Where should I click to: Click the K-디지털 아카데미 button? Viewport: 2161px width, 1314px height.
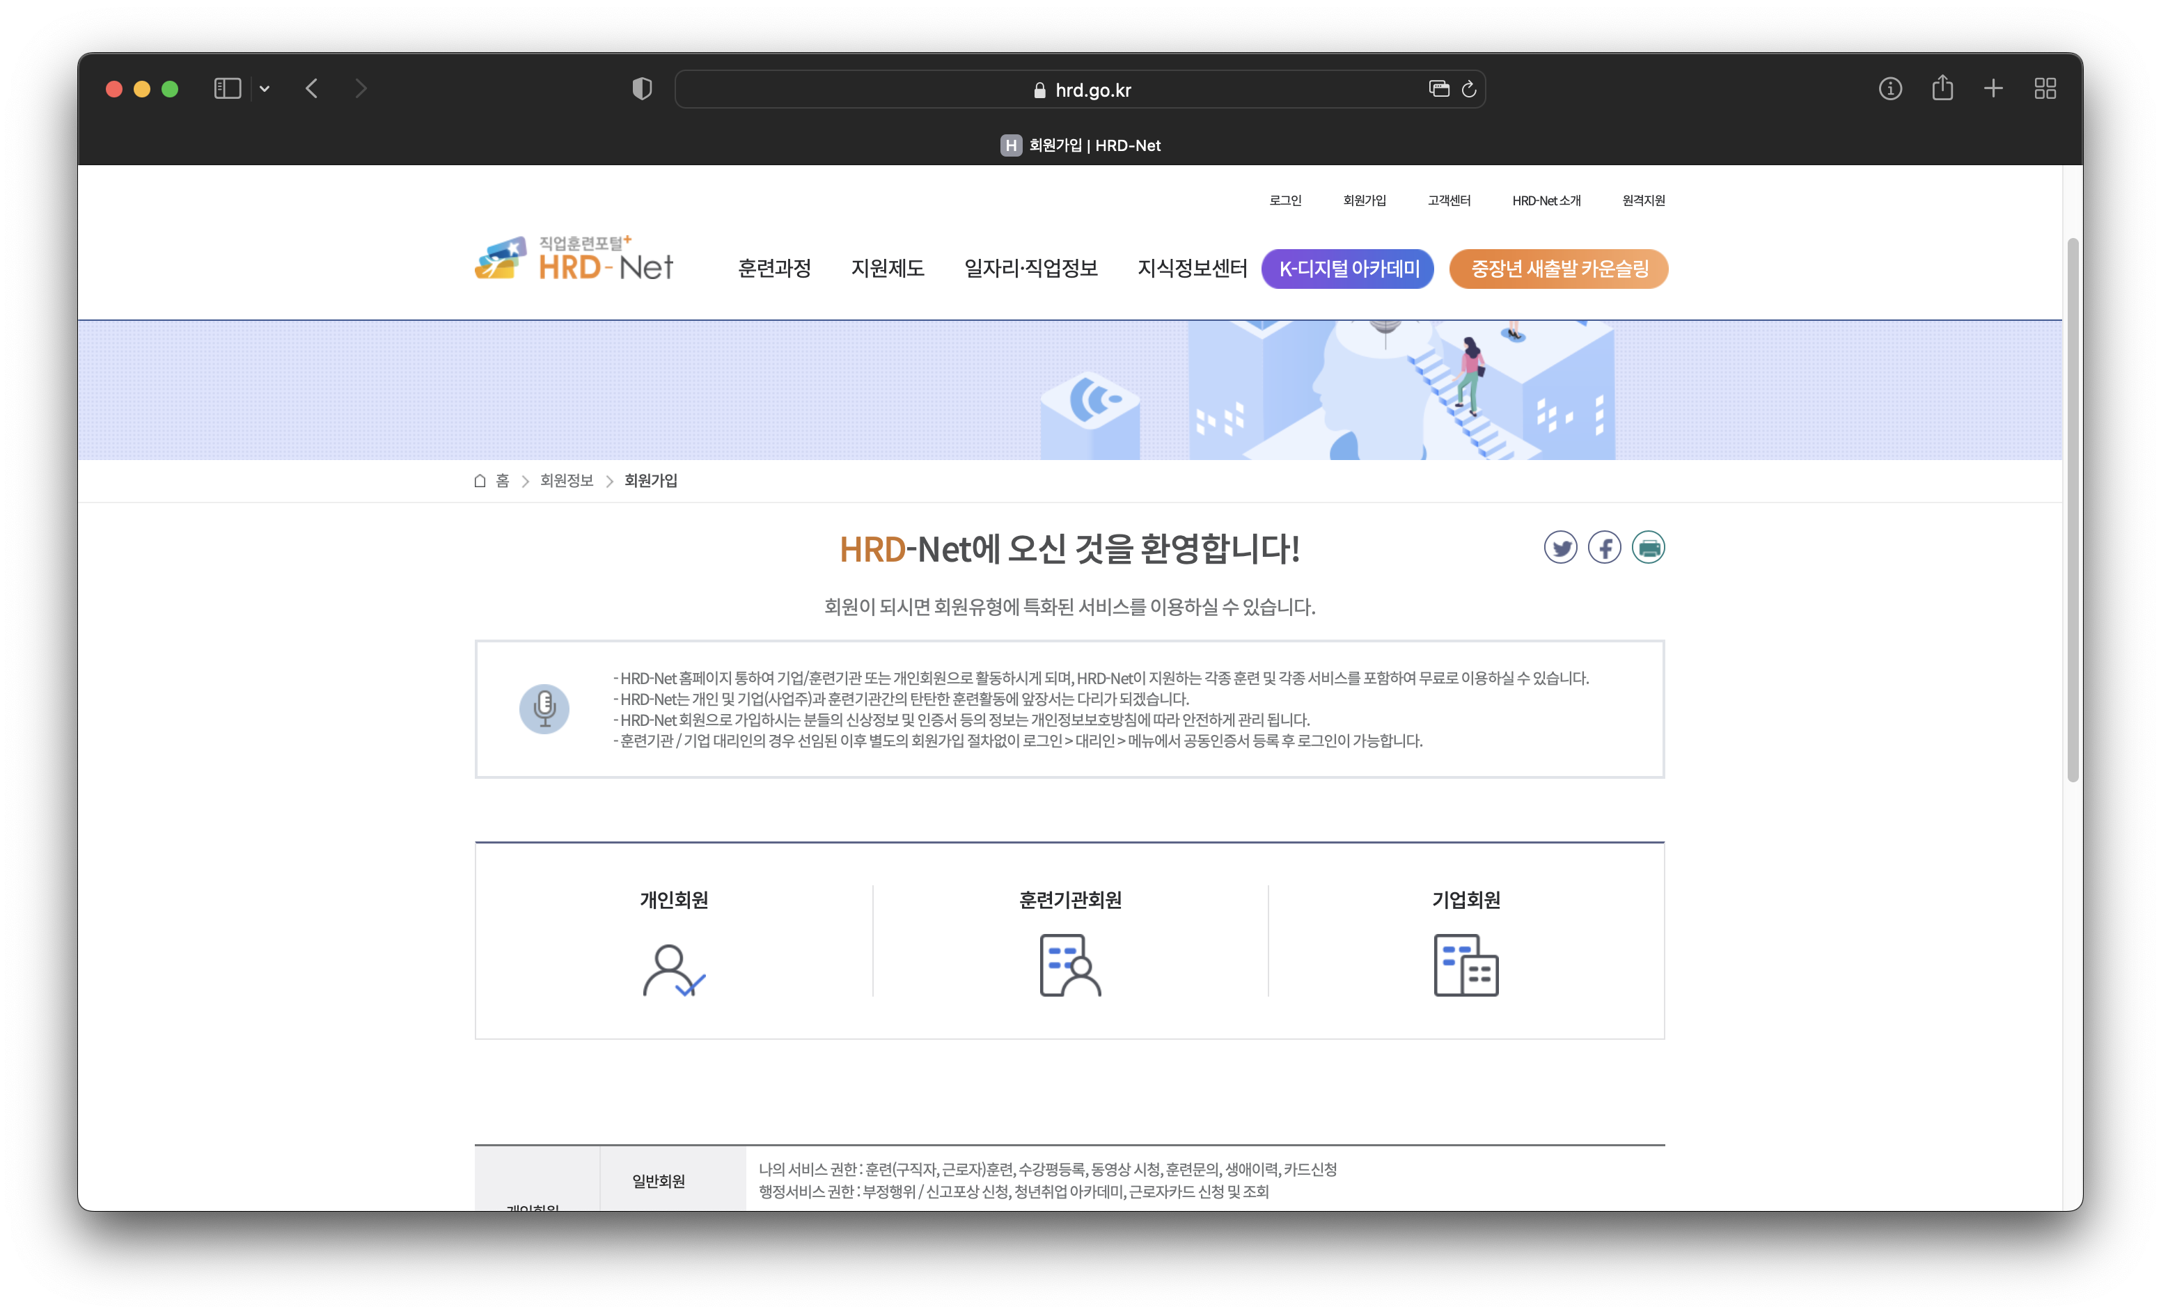[x=1347, y=268]
